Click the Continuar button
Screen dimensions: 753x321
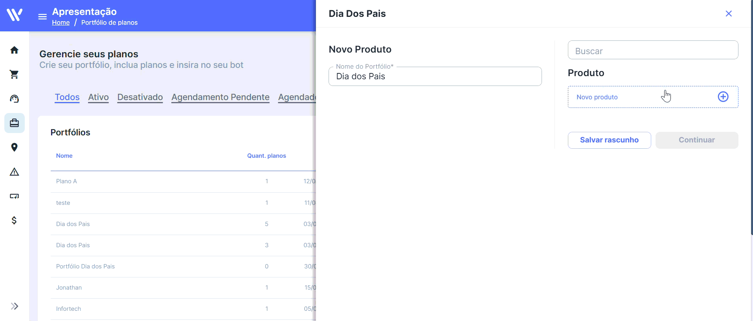tap(697, 140)
